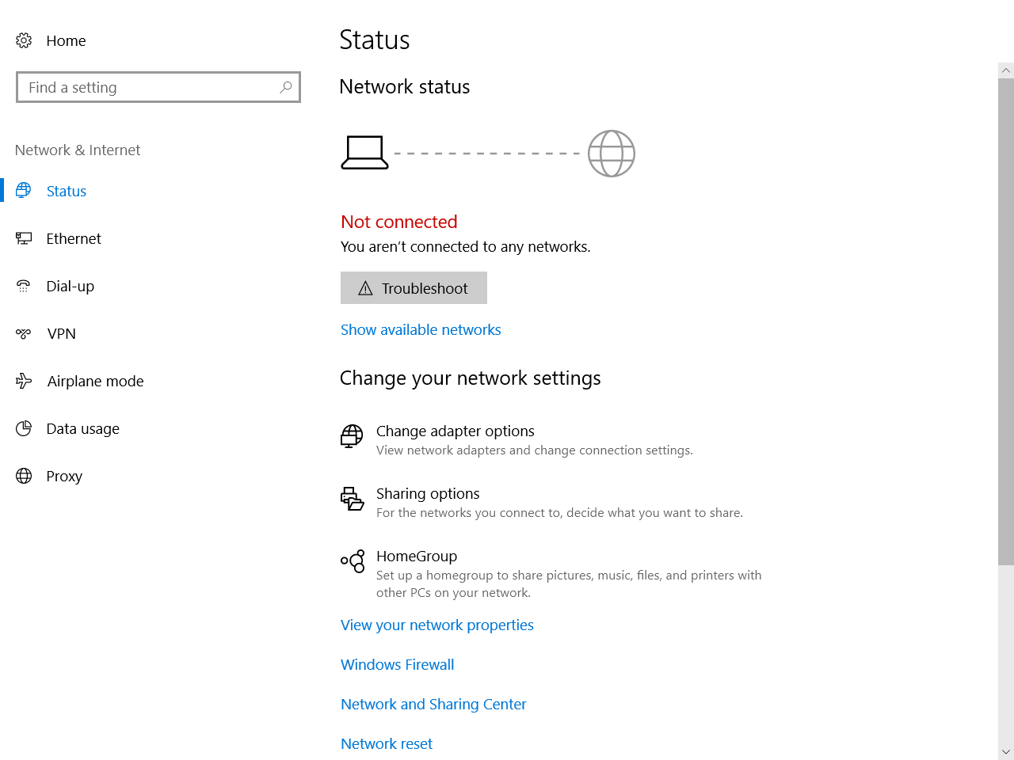Click the Change adapter options icon
The image size is (1014, 760).
[x=352, y=436]
